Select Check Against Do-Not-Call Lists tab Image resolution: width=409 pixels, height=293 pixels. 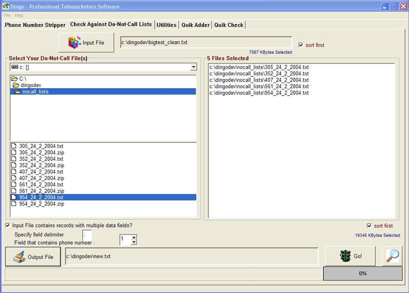111,24
